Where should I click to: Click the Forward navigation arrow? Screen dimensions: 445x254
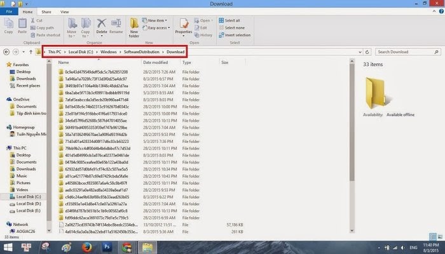pos(16,52)
